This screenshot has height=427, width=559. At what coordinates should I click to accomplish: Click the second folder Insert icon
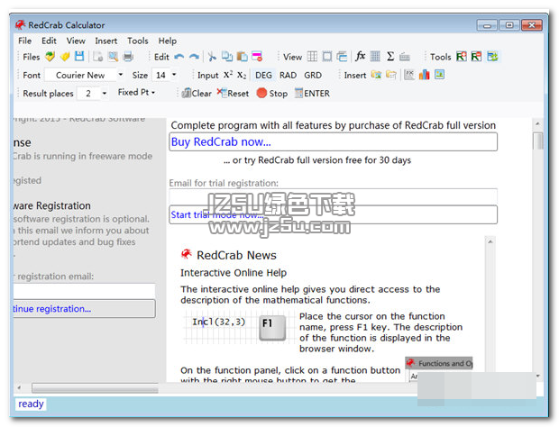391,75
